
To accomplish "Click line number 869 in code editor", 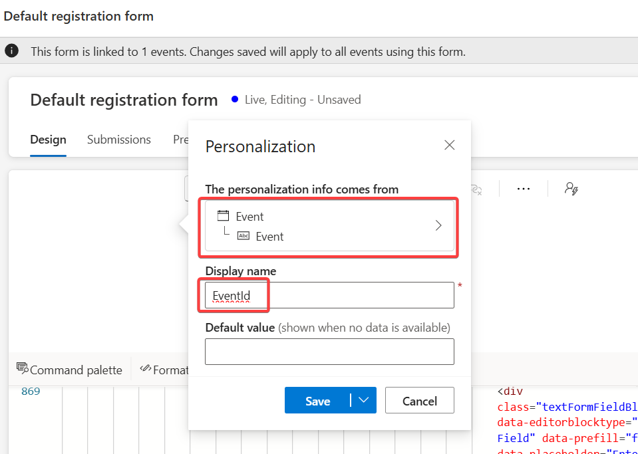I will (31, 391).
